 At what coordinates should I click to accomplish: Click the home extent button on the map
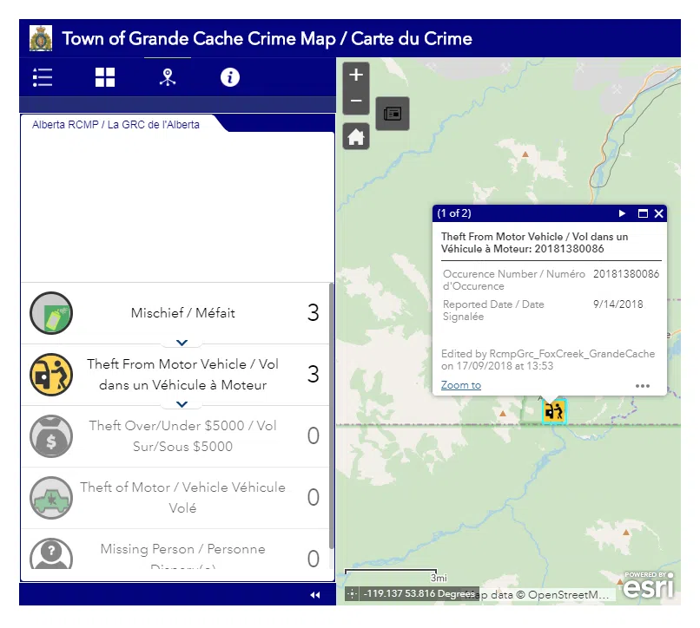pyautogui.click(x=355, y=135)
